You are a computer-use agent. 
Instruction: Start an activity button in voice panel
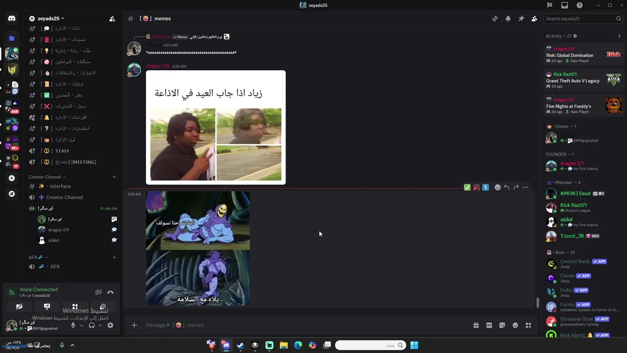click(x=75, y=306)
